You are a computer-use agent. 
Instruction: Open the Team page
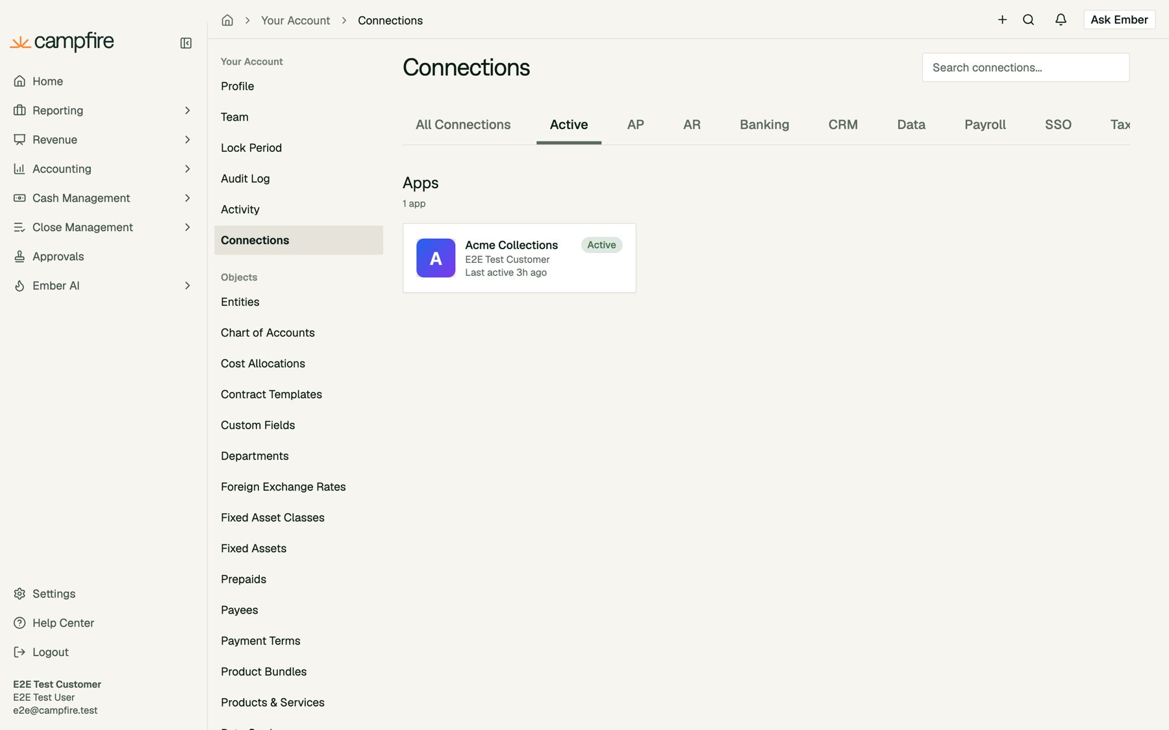coord(299,117)
